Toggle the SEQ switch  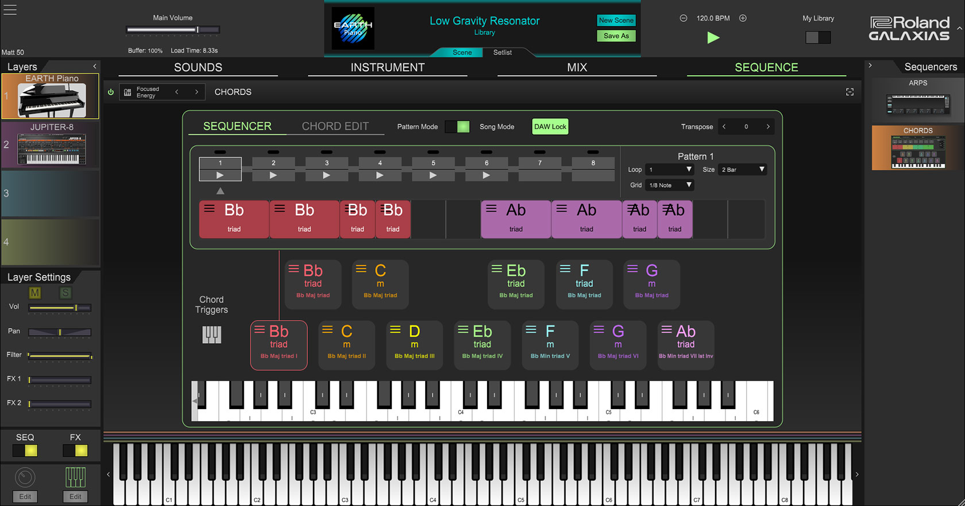pos(25,450)
